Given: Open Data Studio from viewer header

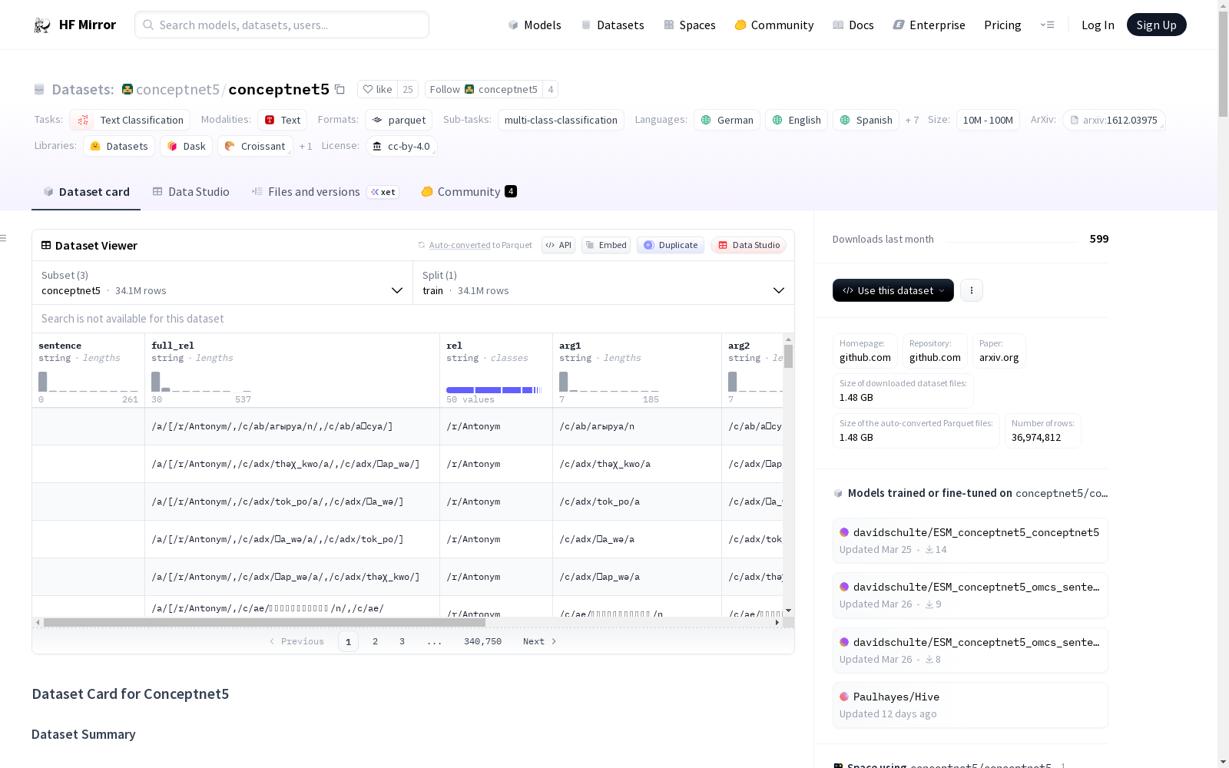Looking at the screenshot, I should (x=748, y=245).
